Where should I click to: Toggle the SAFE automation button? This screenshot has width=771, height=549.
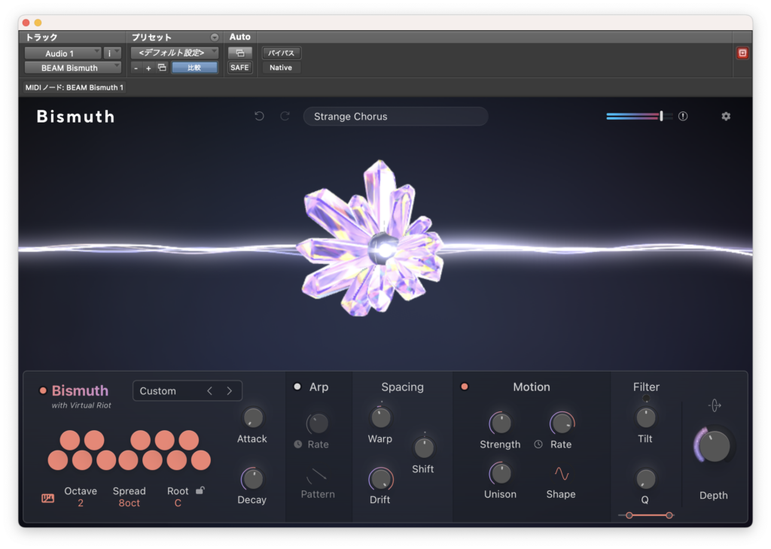[x=240, y=68]
